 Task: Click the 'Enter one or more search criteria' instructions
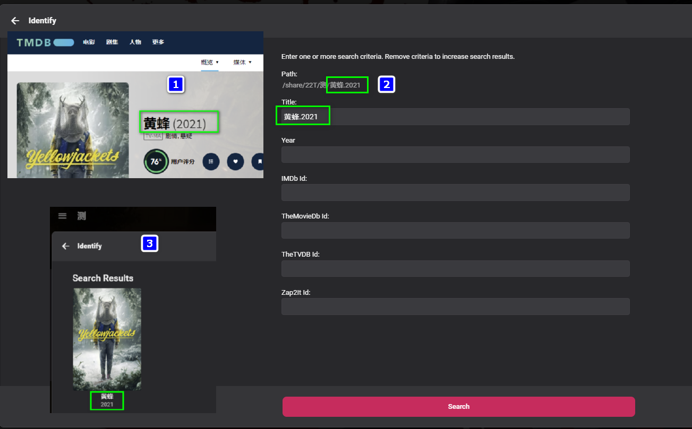click(398, 56)
